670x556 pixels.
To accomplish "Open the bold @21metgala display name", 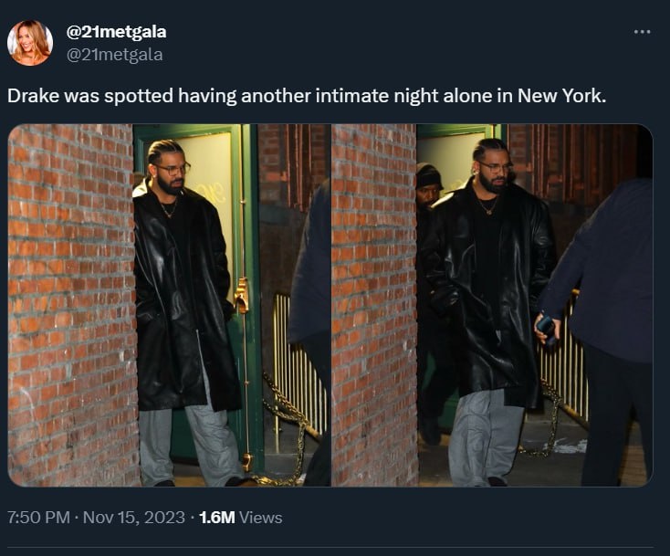I will point(116,32).
